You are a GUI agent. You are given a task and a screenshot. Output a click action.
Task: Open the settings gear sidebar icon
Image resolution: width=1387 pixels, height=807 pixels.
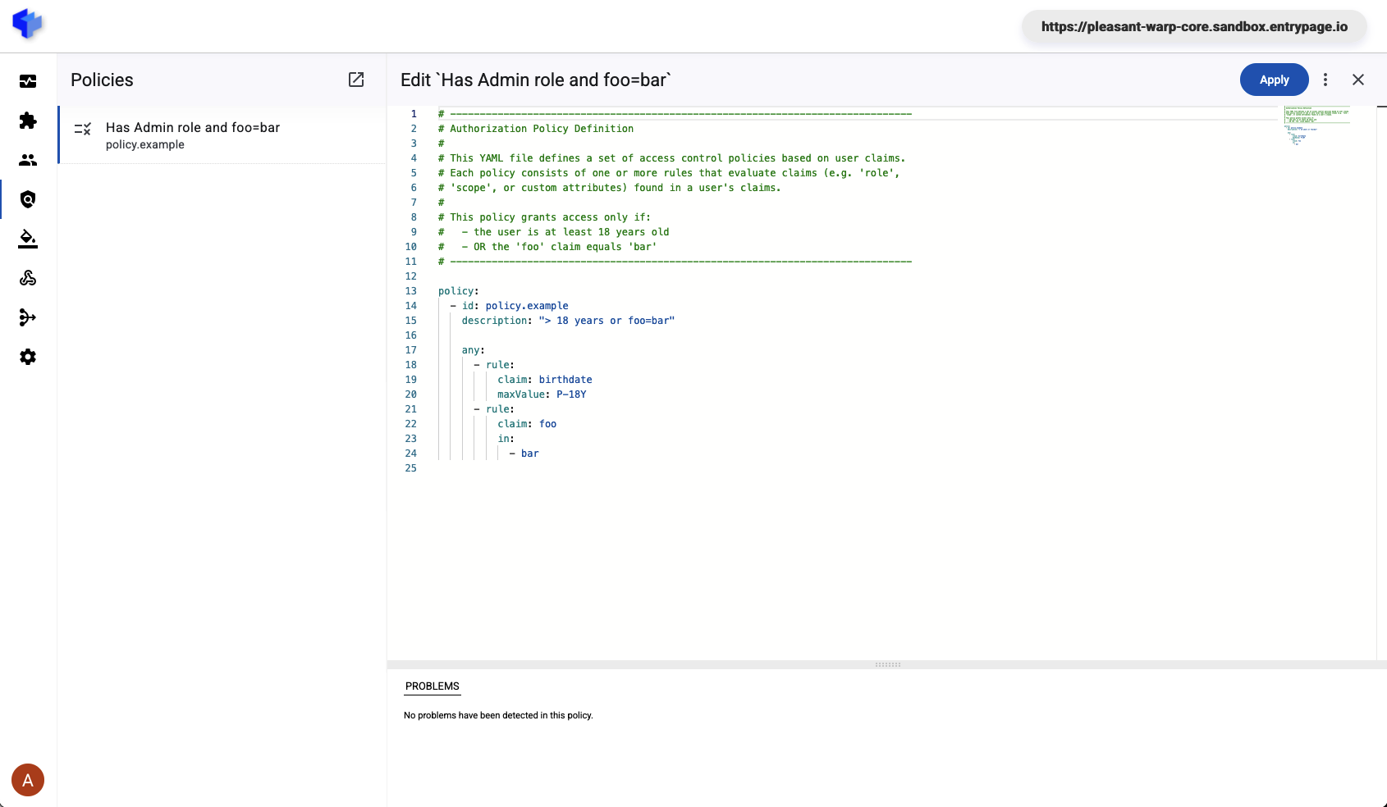point(28,357)
